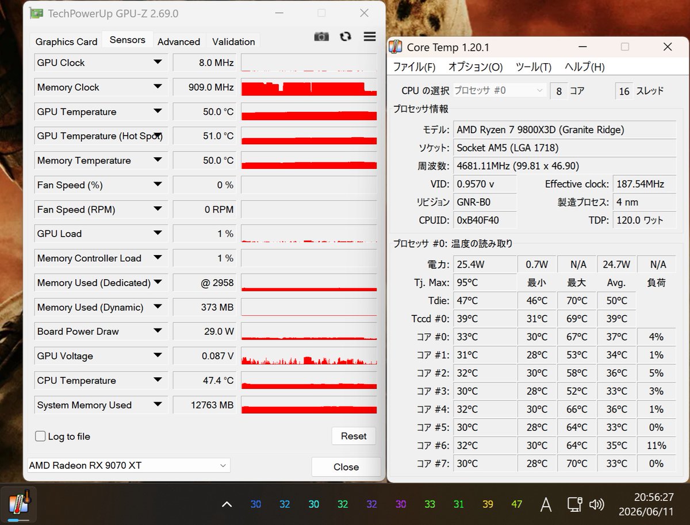The image size is (690, 525).
Task: Expand the Board Power Draw dropdown arrow
Action: click(158, 331)
